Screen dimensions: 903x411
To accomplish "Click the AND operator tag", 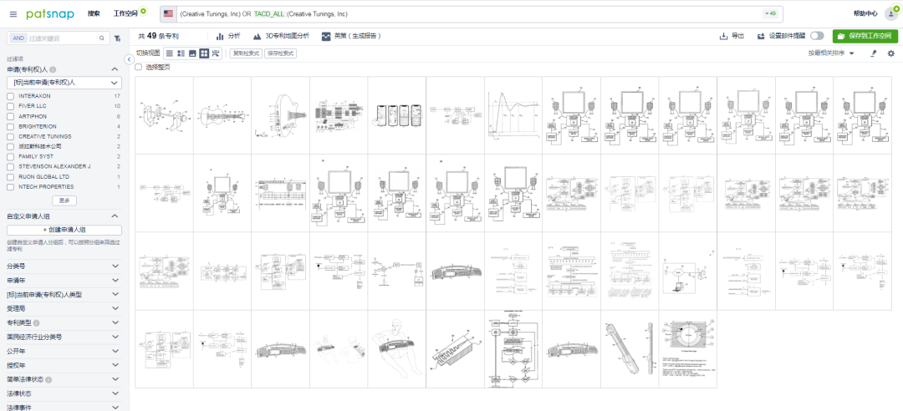I will pos(18,38).
